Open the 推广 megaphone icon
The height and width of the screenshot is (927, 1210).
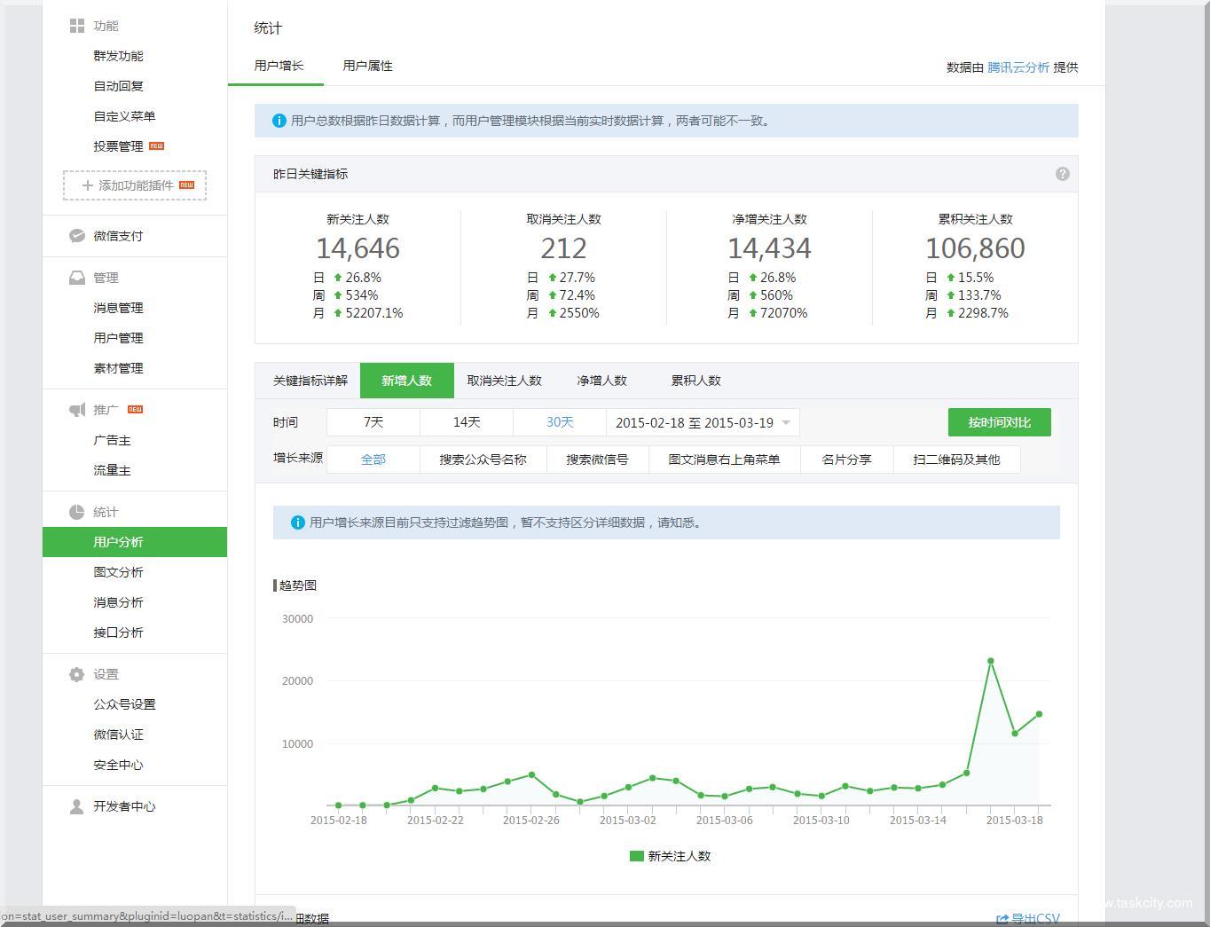77,409
